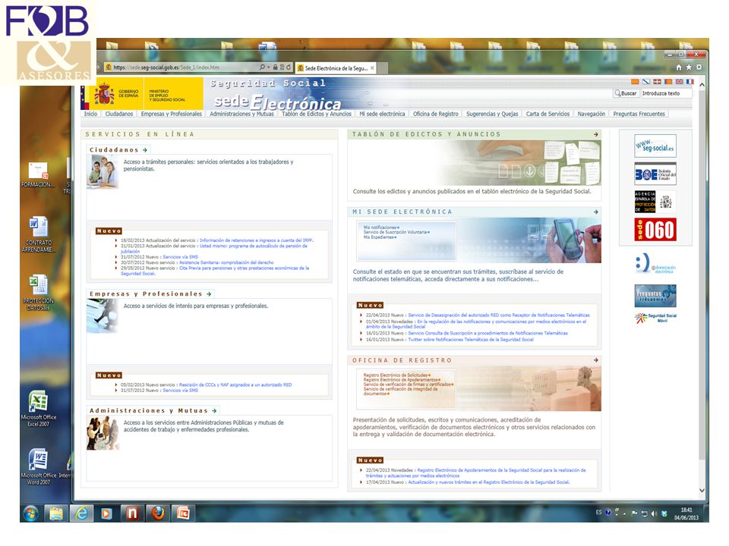Open the Tablón de Edictos y Anuncios menu
The width and height of the screenshot is (729, 546).
(317, 114)
